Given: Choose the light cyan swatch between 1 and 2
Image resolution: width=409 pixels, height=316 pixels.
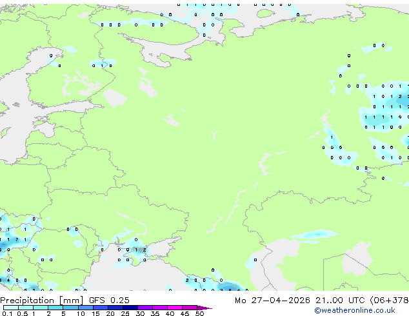Looking at the screenshot, I should [40, 308].
